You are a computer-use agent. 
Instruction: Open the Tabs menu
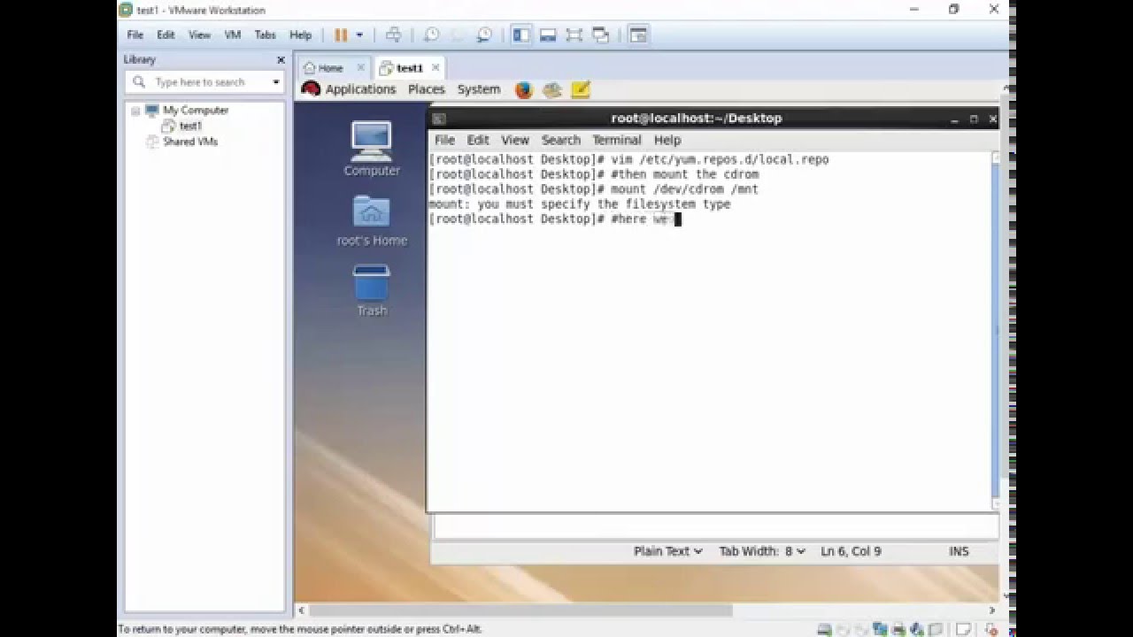tap(265, 35)
